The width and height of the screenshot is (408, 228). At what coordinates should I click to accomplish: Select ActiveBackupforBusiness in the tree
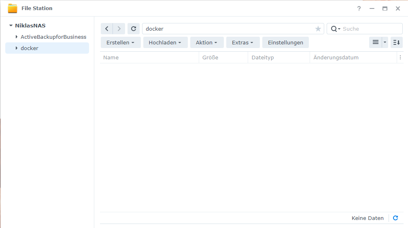click(53, 37)
